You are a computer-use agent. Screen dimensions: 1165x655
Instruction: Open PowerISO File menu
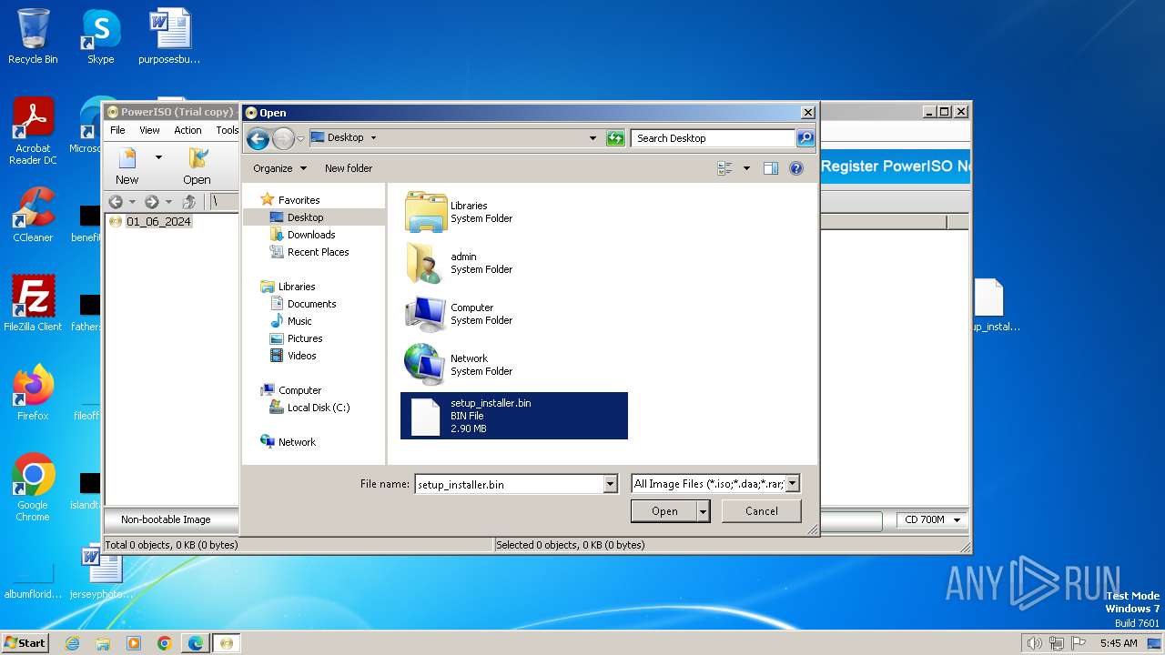pyautogui.click(x=117, y=130)
